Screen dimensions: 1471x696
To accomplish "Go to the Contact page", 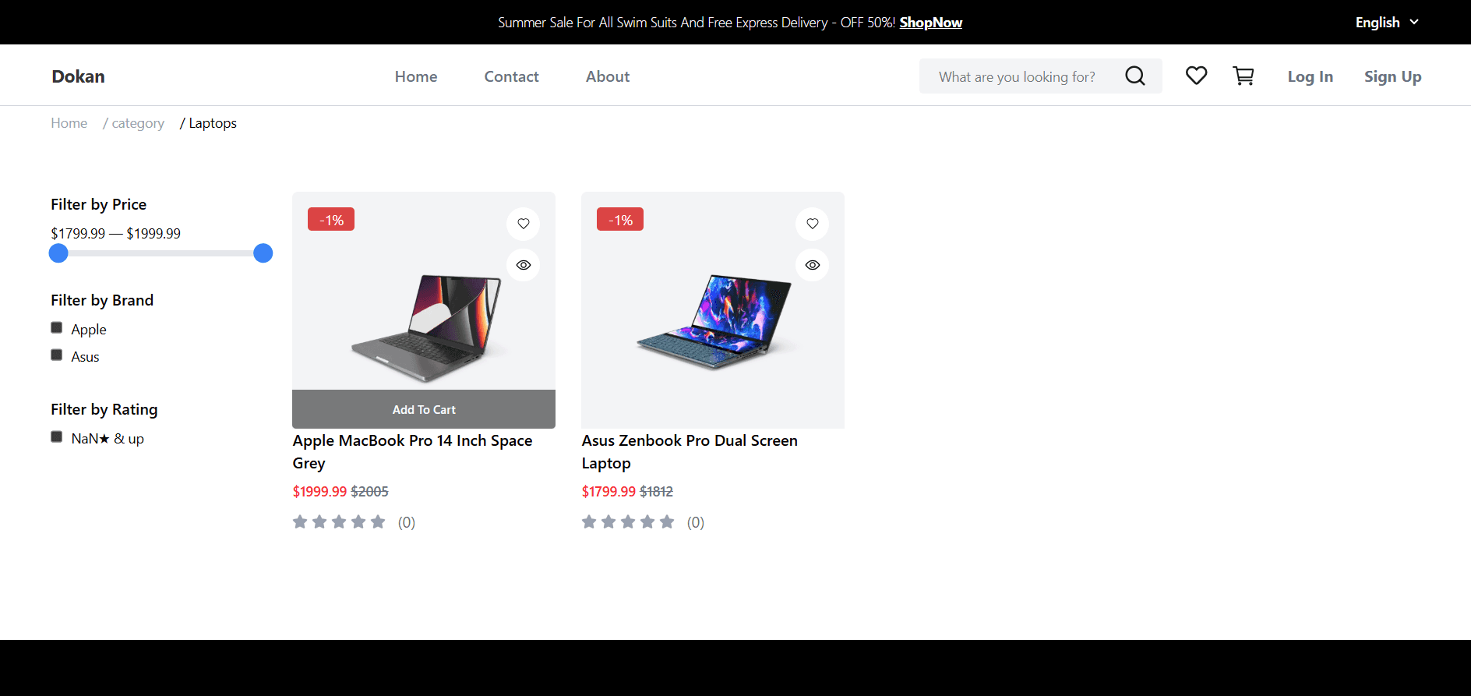I will (x=511, y=76).
